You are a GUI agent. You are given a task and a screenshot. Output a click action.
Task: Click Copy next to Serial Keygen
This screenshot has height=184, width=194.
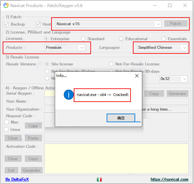coord(154,94)
